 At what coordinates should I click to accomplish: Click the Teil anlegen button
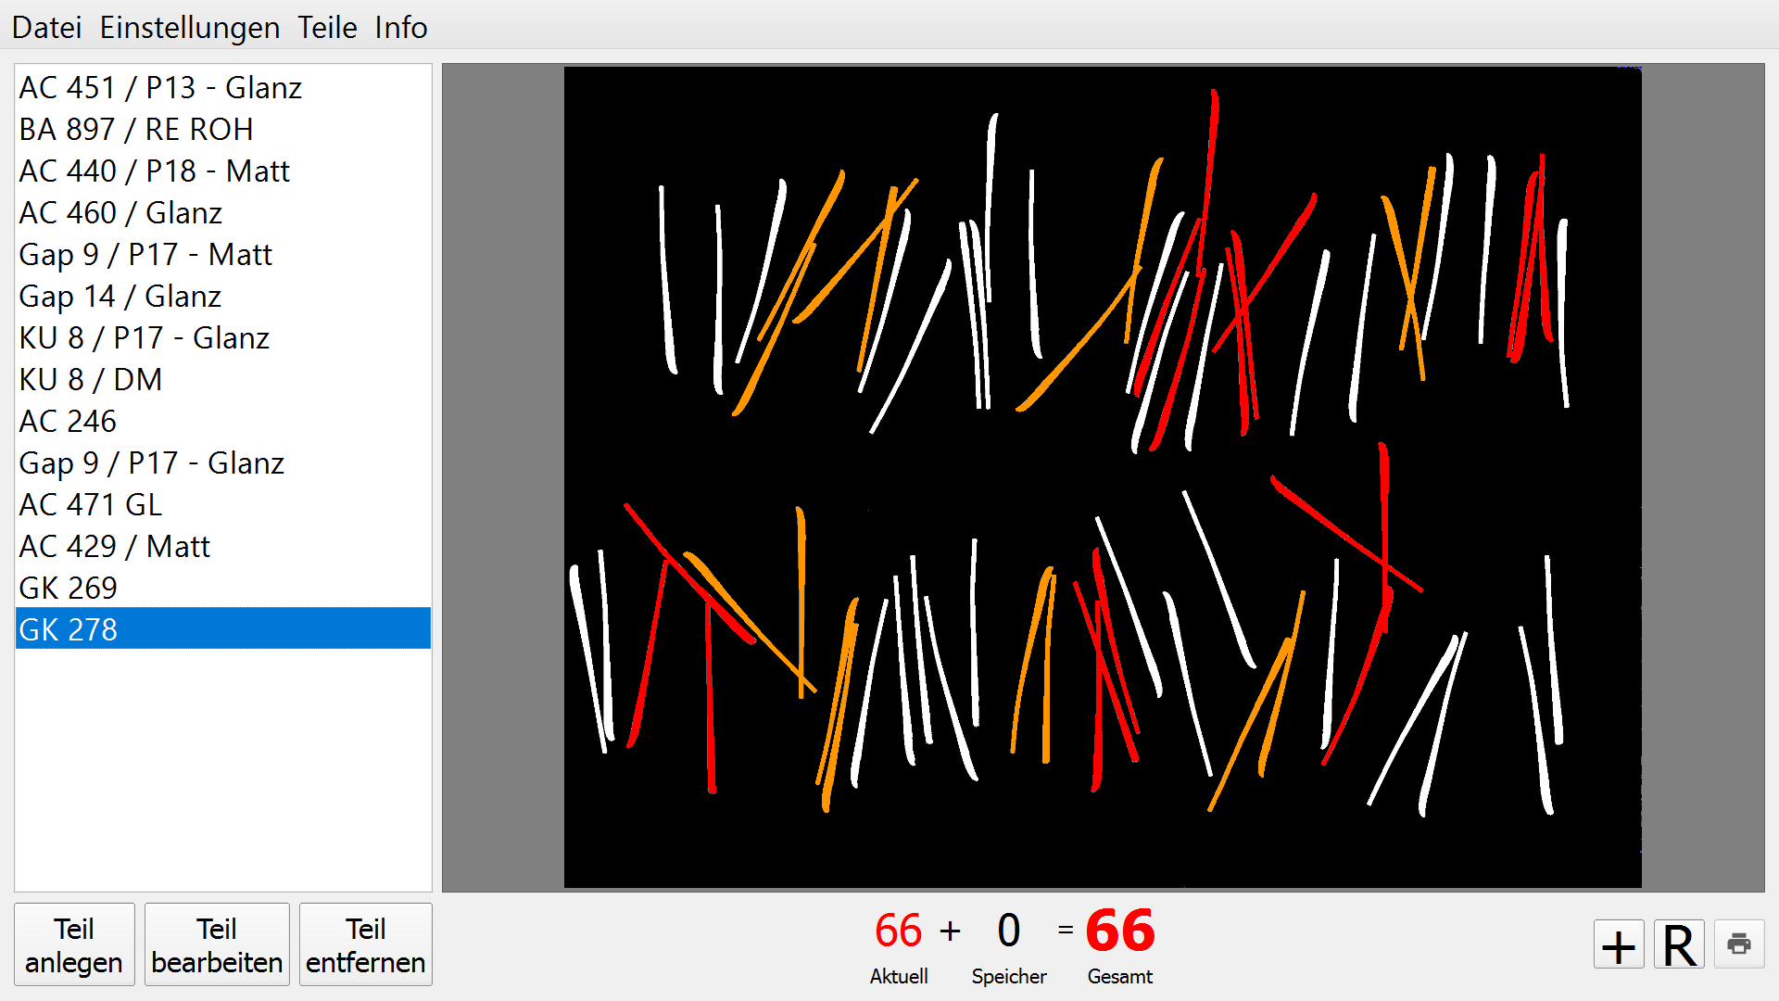coord(74,944)
